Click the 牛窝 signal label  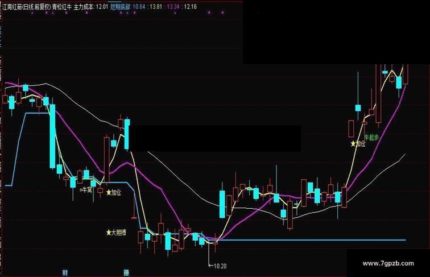tap(86, 189)
